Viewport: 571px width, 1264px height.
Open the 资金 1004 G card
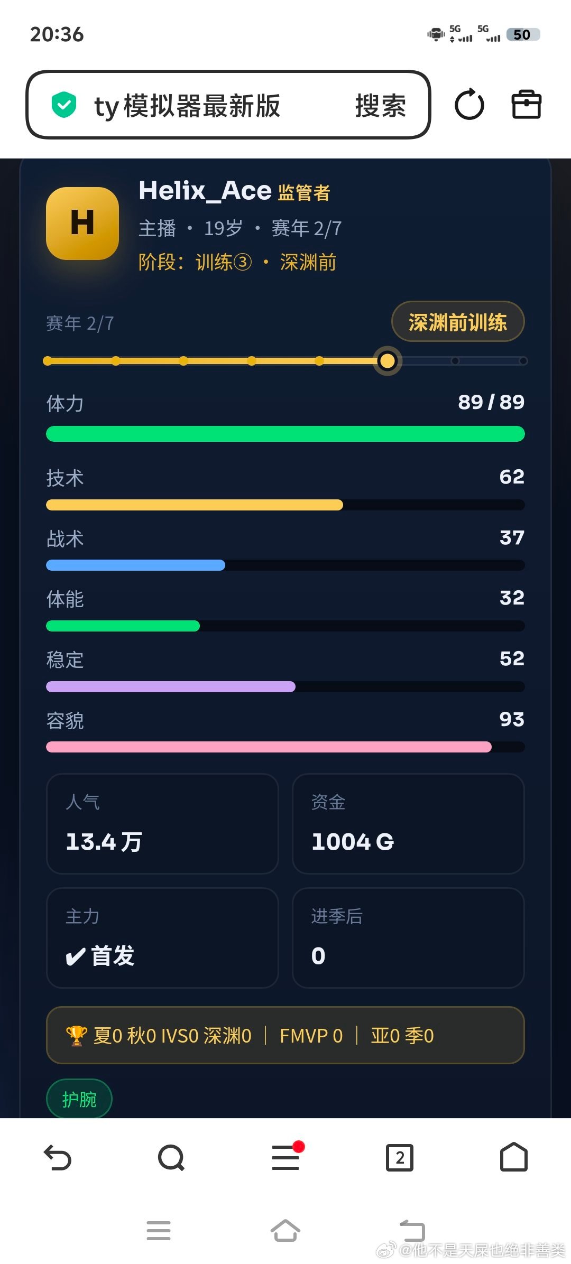pyautogui.click(x=408, y=824)
